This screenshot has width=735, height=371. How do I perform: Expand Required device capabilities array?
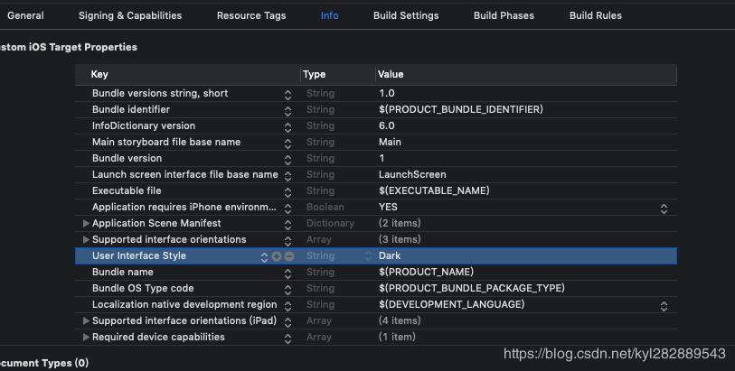pyautogui.click(x=87, y=338)
